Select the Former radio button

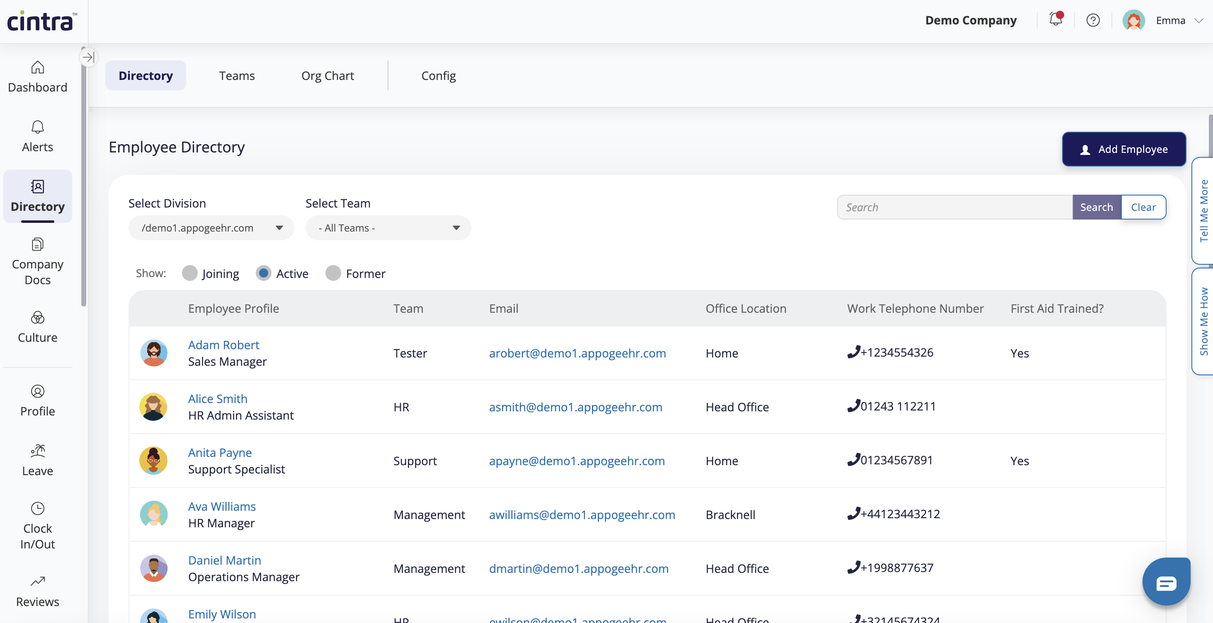coord(333,273)
